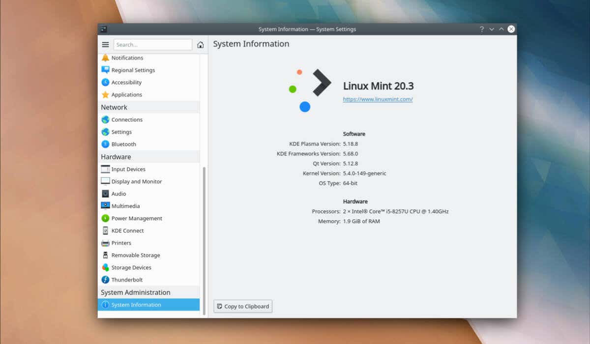Open Multimedia settings
The image size is (590, 344).
148,206
